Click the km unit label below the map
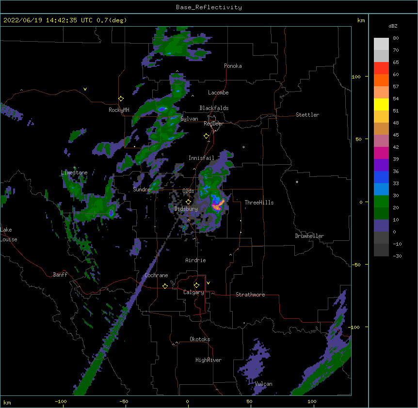The image size is (418, 408). point(7,403)
